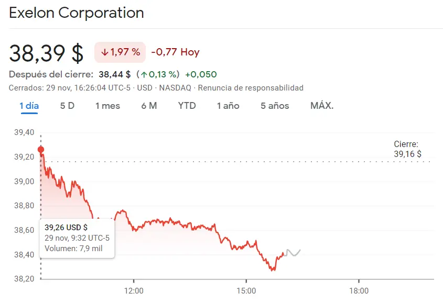Click the red down arrow in percentage badge
The width and height of the screenshot is (443, 304).
(104, 52)
